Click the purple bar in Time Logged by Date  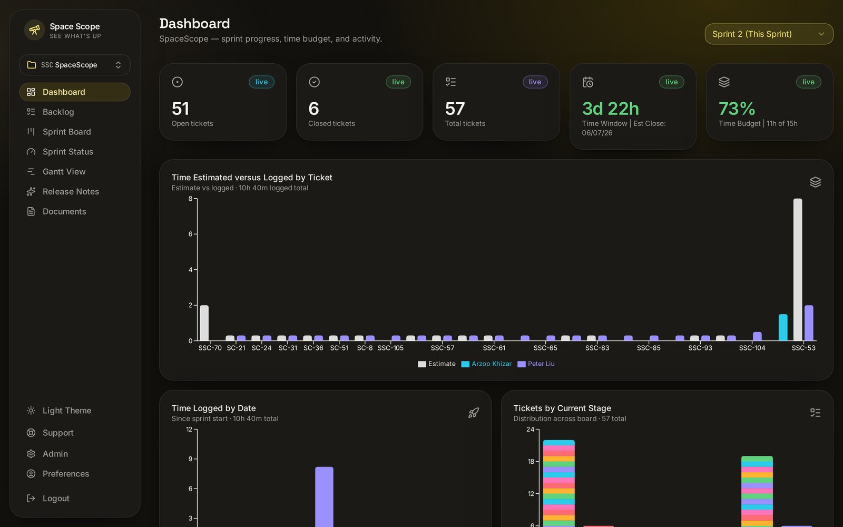(x=324, y=497)
